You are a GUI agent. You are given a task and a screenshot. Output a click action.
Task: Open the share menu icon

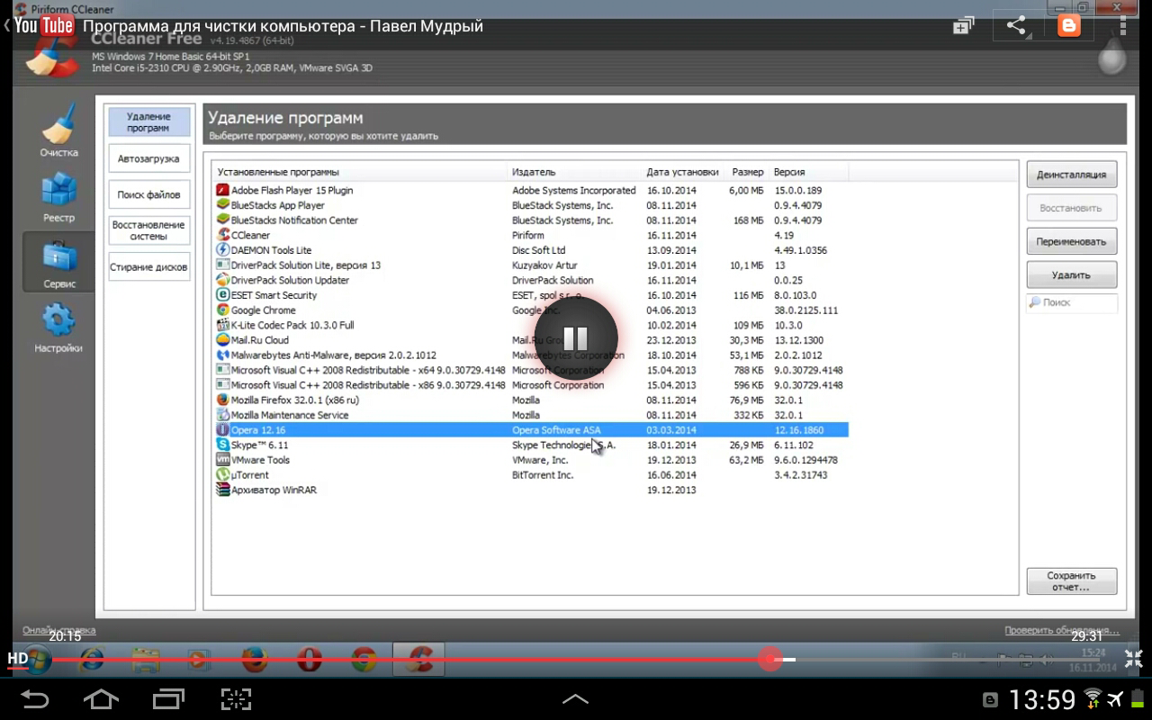point(1016,26)
